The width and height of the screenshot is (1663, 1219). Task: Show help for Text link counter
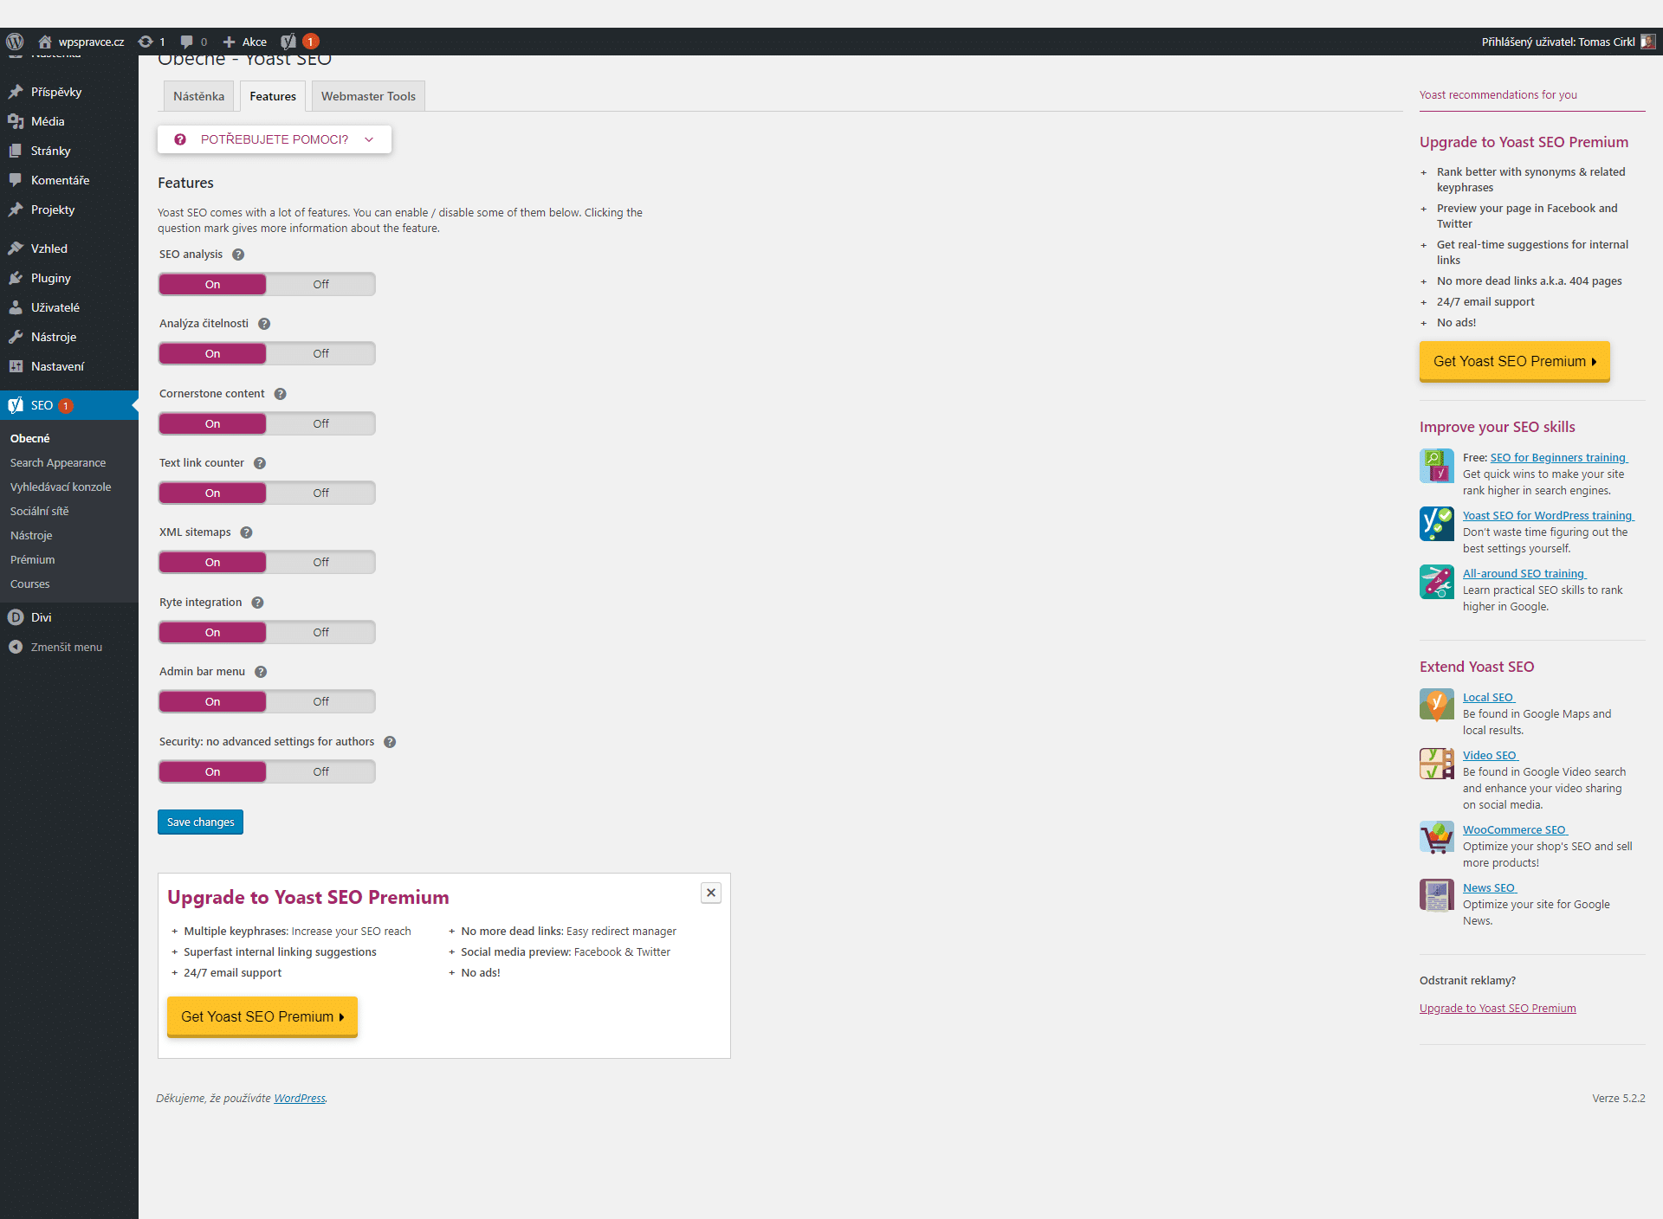pyautogui.click(x=260, y=463)
